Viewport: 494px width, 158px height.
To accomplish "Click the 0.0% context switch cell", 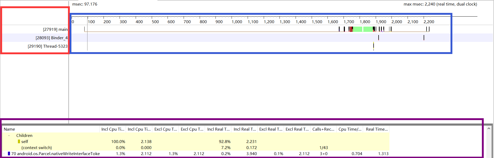I will (x=120, y=148).
